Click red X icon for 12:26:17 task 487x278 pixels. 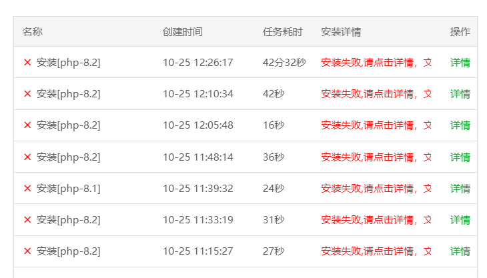tap(27, 63)
